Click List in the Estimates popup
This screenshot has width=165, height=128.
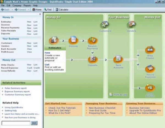47,65
